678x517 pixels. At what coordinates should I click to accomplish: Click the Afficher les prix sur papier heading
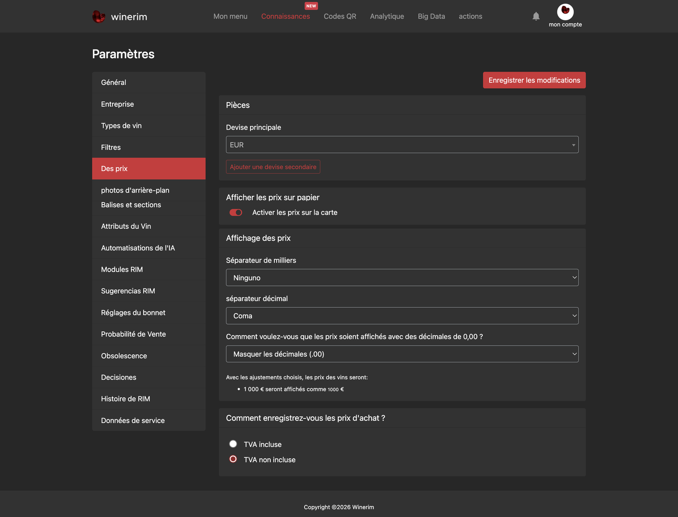(273, 197)
